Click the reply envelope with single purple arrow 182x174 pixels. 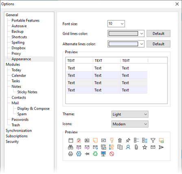79,147
